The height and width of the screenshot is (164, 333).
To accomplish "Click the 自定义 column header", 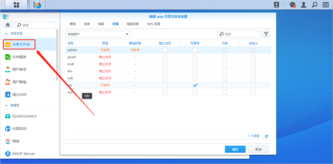I will coord(253,43).
